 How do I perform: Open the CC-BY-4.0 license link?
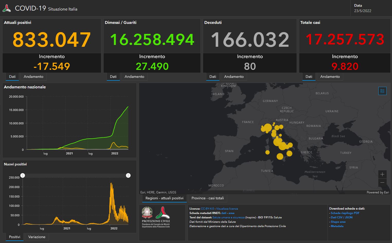pos(208,209)
